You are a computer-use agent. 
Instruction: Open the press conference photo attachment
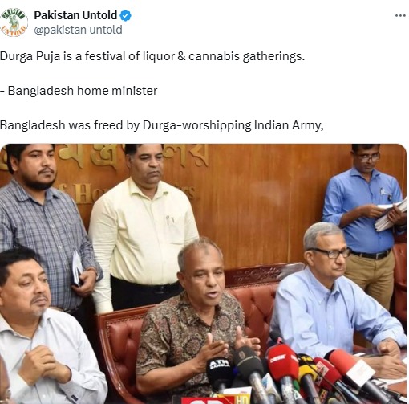[x=203, y=274]
